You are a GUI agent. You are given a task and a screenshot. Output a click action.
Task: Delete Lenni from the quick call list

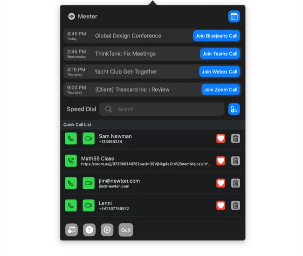tap(235, 205)
